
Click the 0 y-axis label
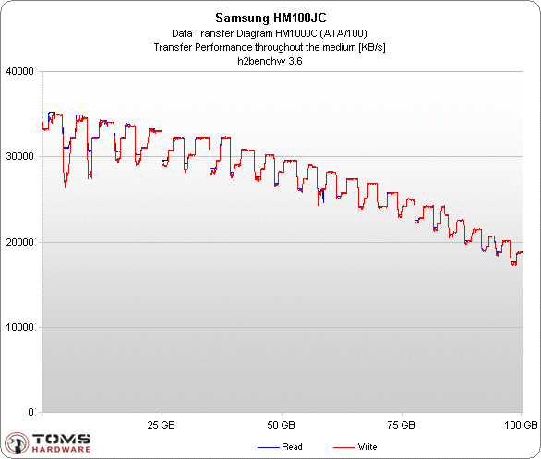31,412
